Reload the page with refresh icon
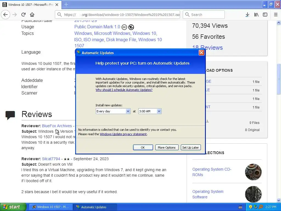The width and height of the screenshot is (281, 211). click(24, 15)
